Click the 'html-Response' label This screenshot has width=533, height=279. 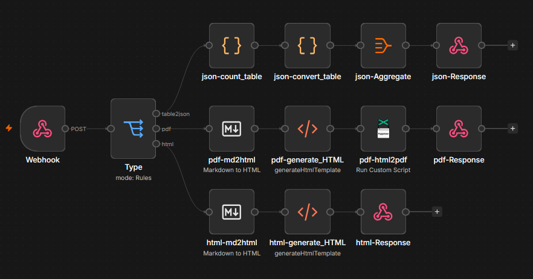(383, 243)
